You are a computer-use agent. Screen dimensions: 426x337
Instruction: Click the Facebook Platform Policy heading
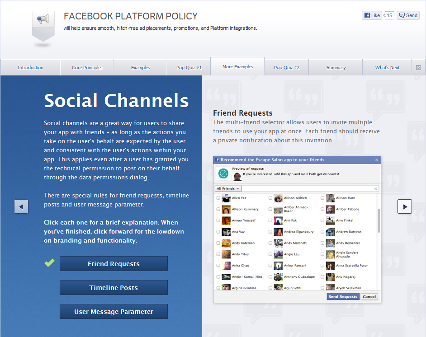(x=131, y=16)
